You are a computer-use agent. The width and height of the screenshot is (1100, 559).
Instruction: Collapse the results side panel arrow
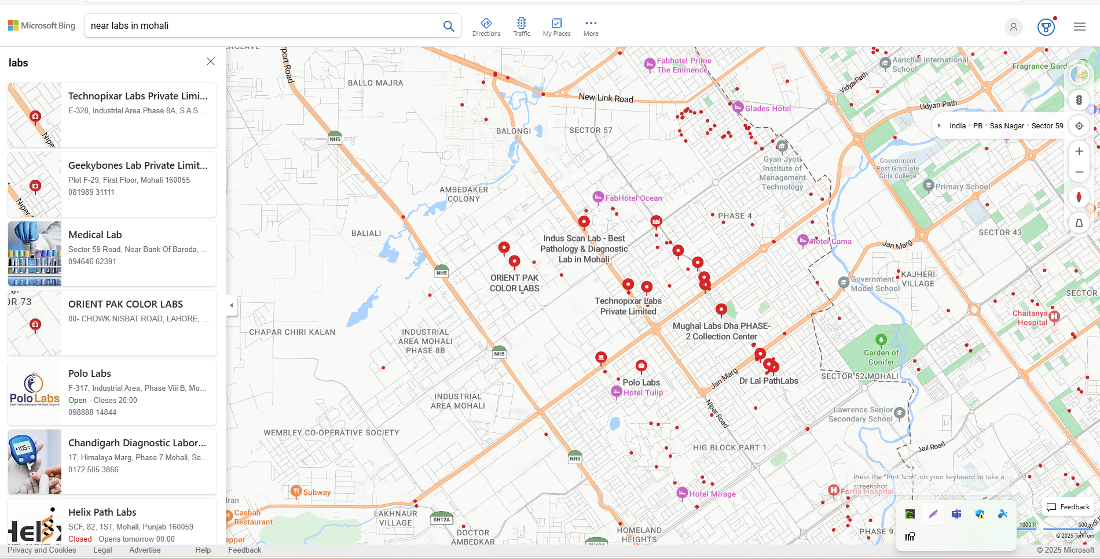coord(232,305)
